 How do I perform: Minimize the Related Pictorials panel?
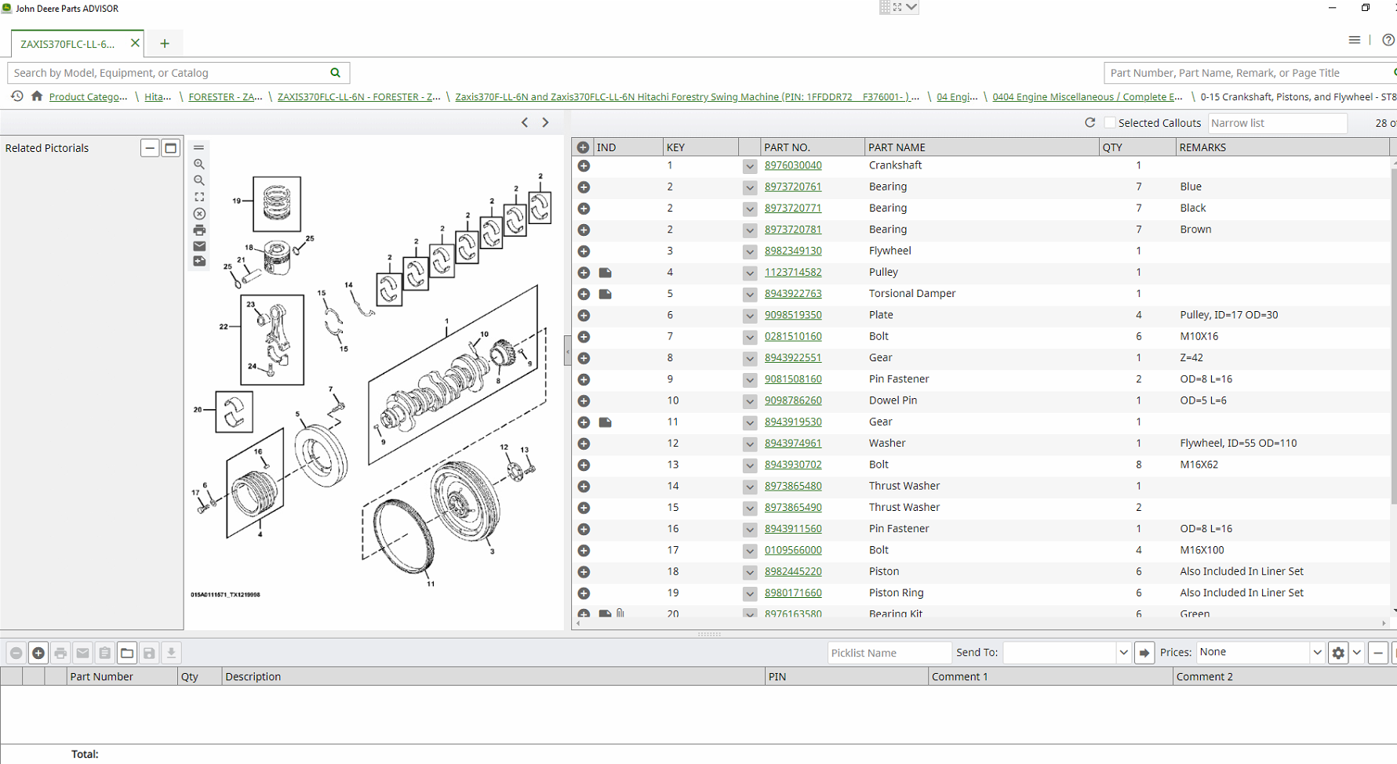coord(150,148)
